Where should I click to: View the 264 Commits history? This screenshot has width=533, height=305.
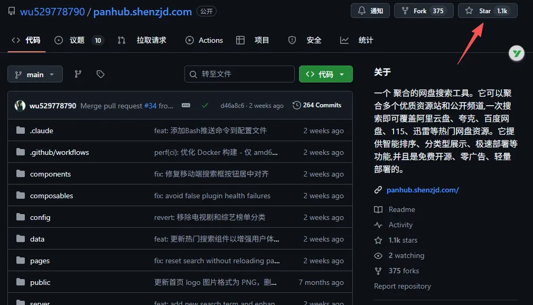point(317,105)
